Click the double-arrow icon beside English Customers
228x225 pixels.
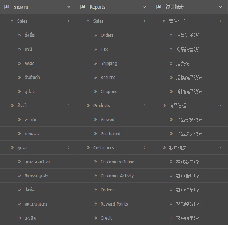tap(88, 148)
